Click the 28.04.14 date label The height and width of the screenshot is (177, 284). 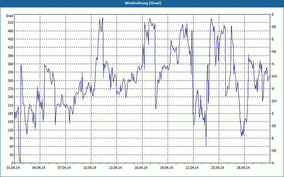click(243, 168)
